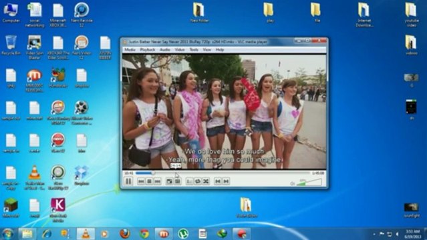Open the Windows Start menu

7,234
